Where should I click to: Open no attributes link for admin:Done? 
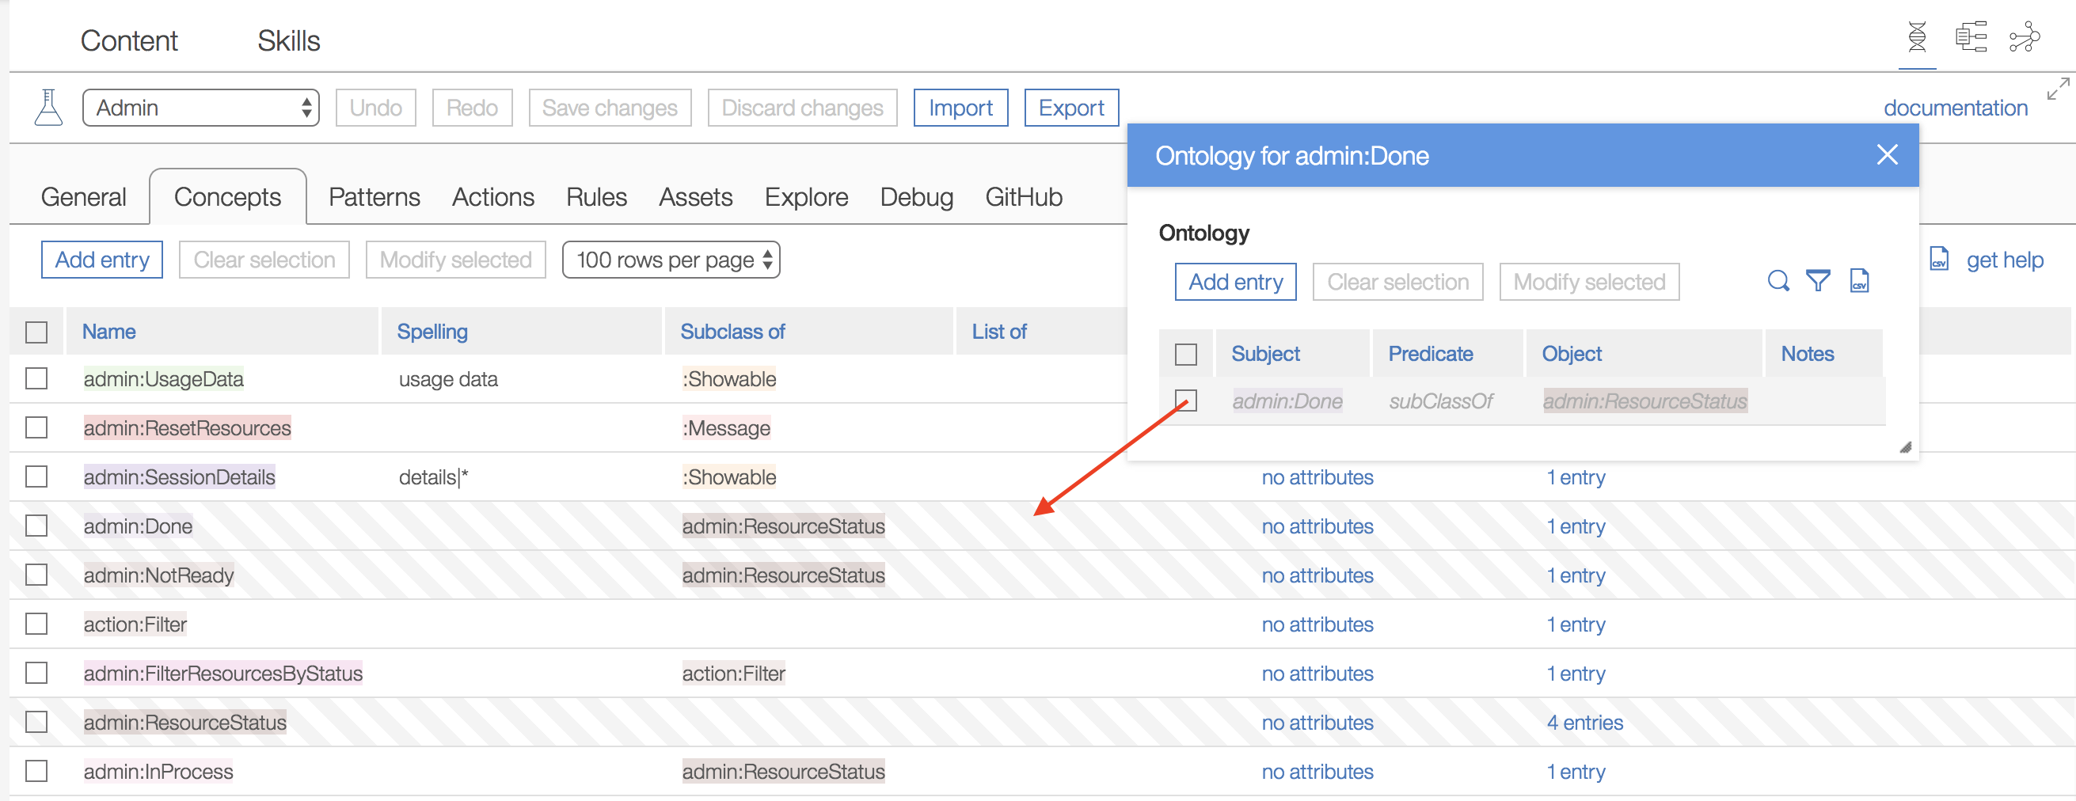point(1317,526)
